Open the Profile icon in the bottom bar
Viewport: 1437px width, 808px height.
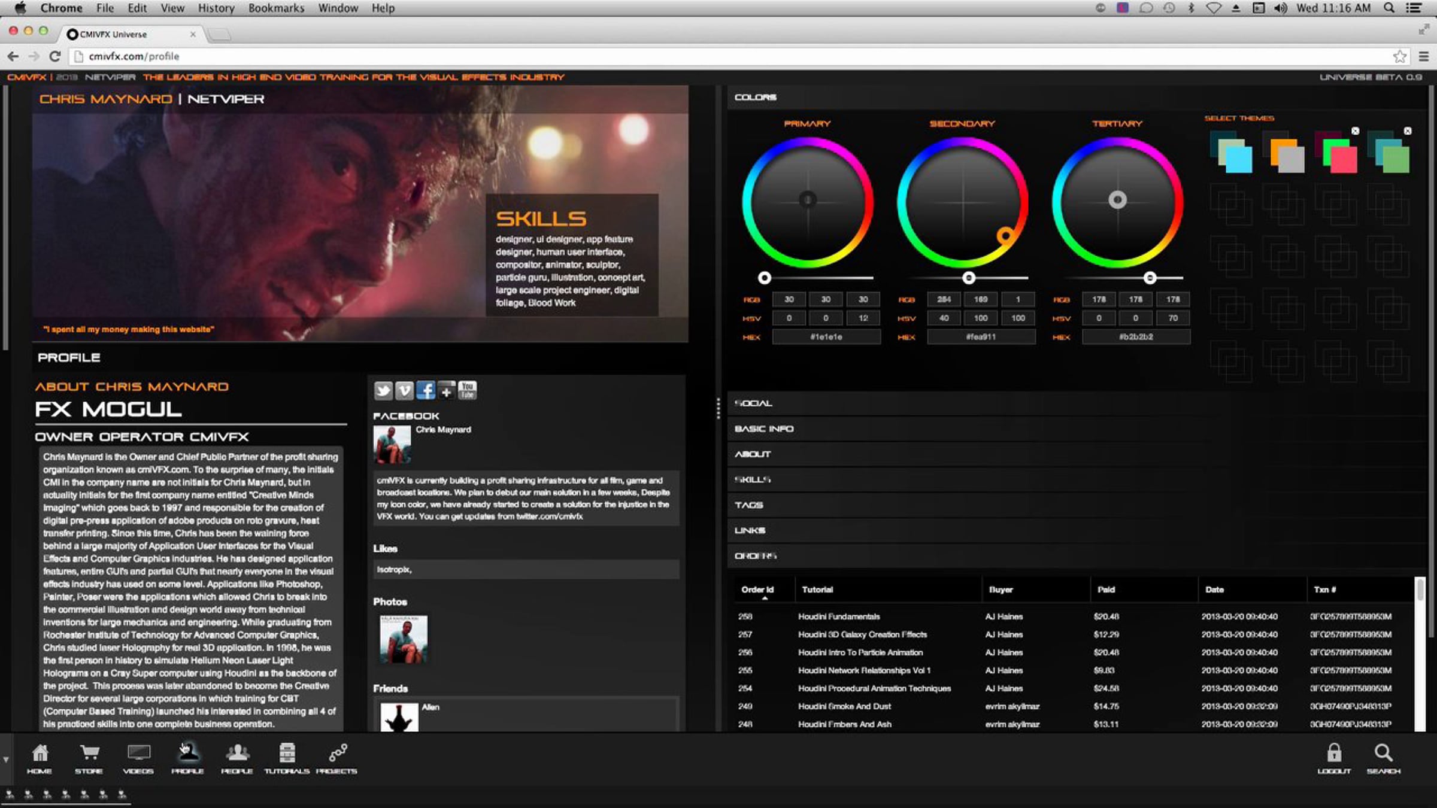tap(188, 758)
